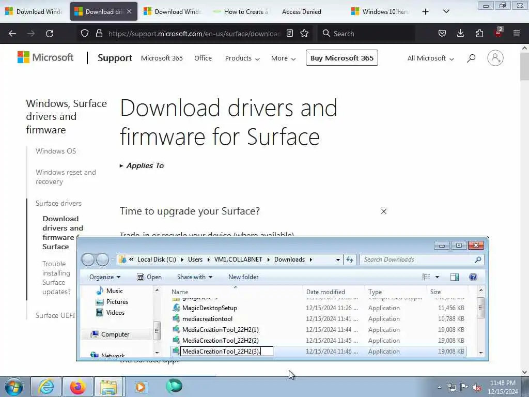
Task: Open the address bar history dropdown
Action: tap(338, 259)
